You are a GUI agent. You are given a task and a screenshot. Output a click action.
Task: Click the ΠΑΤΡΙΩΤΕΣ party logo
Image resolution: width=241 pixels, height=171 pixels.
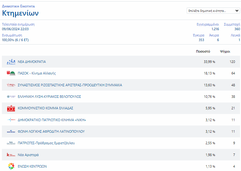coord(11,143)
